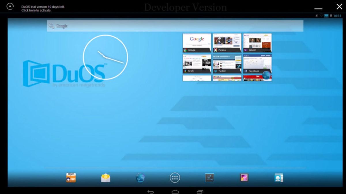Click the search magnifier icon
This screenshot has width=346, height=194.
(x=51, y=26)
